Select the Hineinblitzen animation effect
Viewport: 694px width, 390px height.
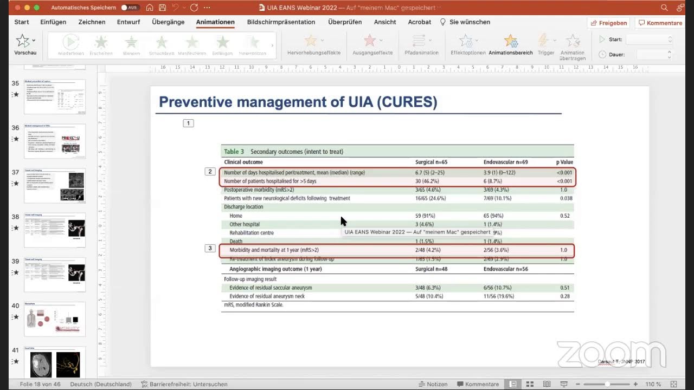pos(253,45)
